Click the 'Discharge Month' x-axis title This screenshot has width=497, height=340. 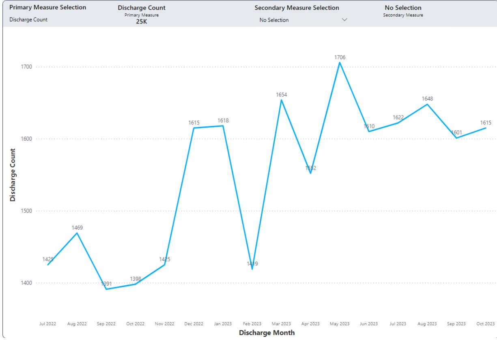(267, 333)
